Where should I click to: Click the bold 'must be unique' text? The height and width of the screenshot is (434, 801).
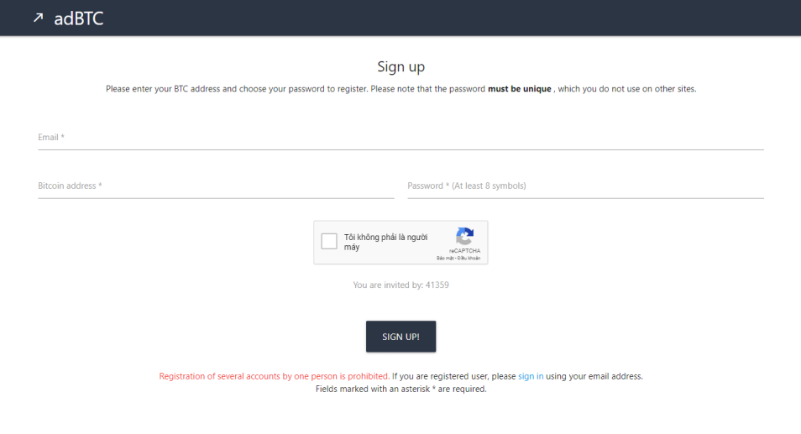point(520,89)
